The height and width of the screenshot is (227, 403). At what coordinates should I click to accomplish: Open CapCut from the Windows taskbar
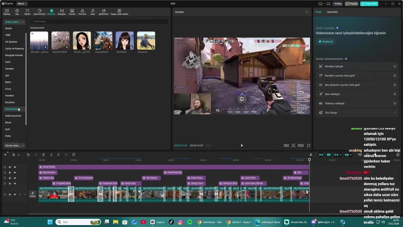(x=157, y=222)
